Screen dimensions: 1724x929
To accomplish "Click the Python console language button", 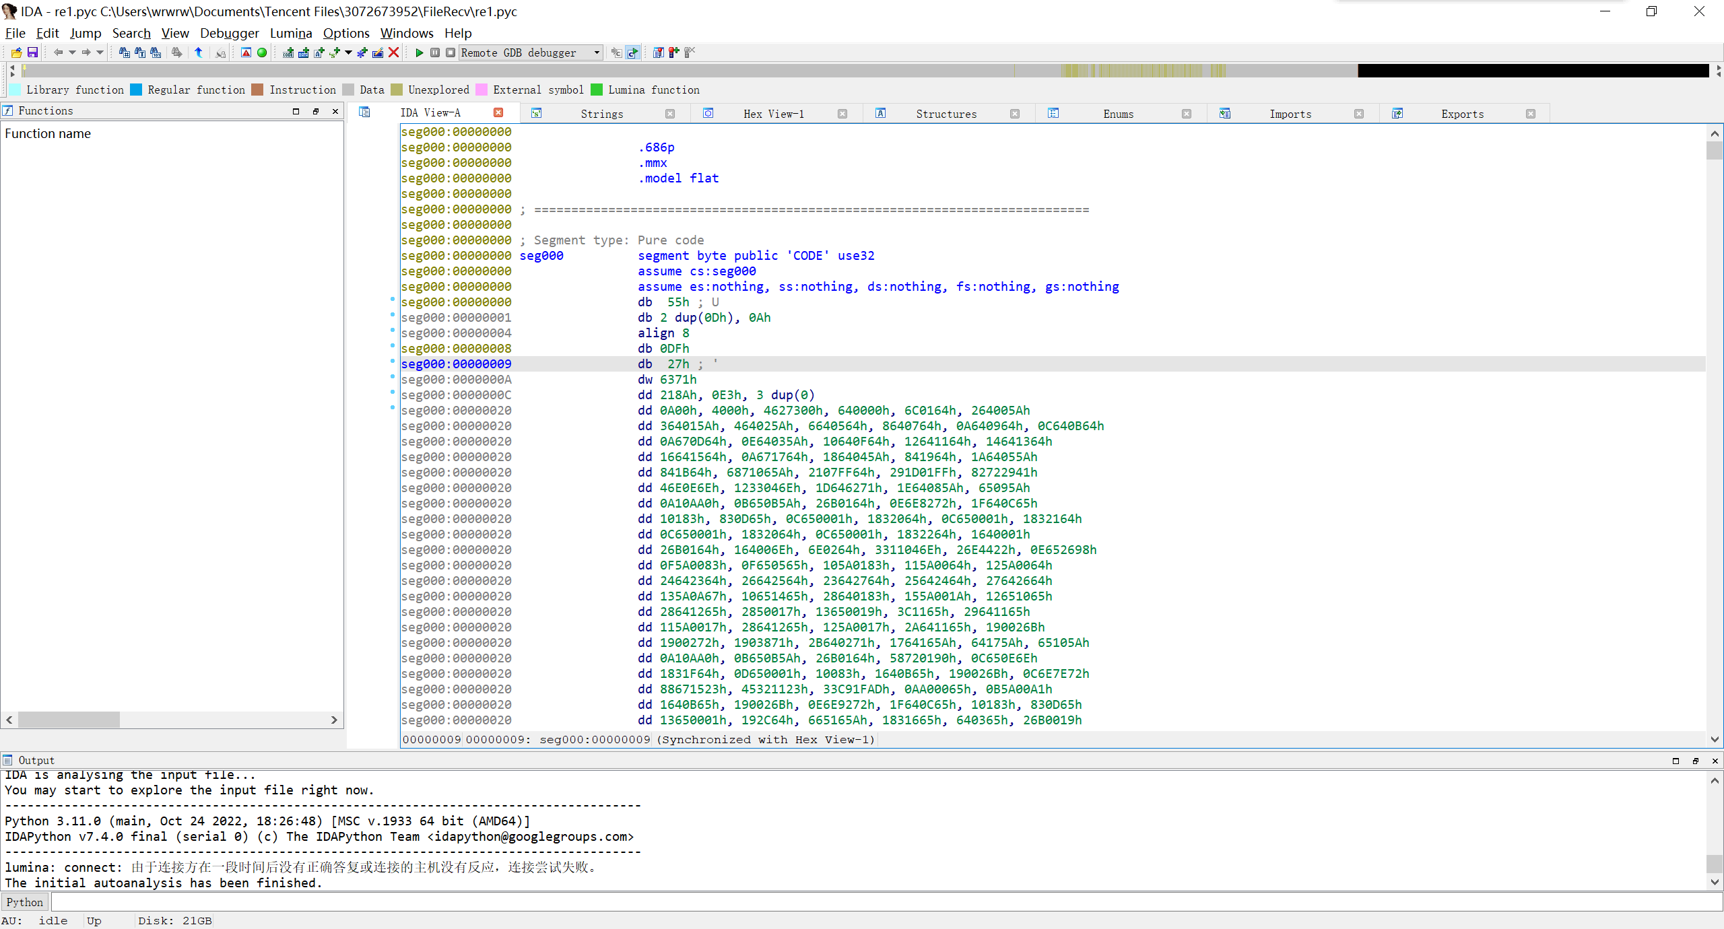I will 24,902.
